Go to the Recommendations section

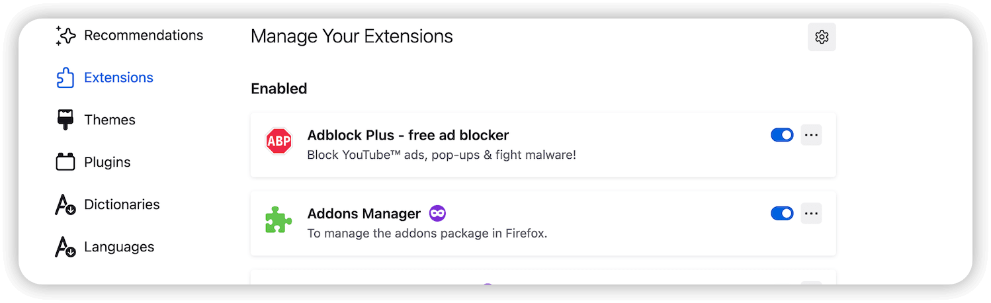pyautogui.click(x=143, y=35)
